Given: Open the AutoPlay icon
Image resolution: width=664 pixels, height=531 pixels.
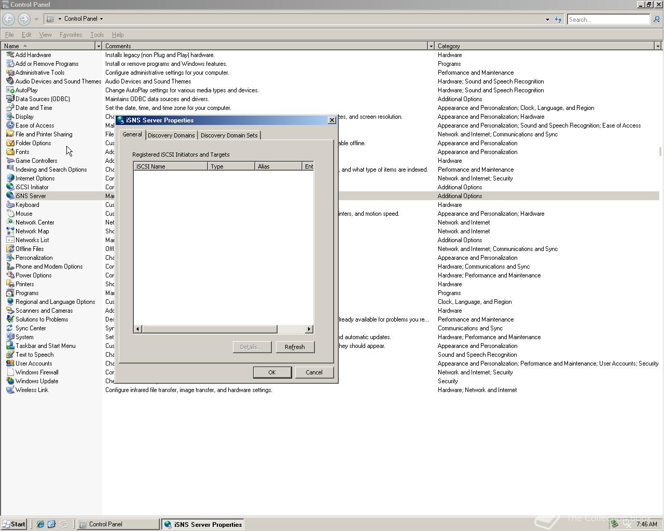Looking at the screenshot, I should click(x=10, y=90).
